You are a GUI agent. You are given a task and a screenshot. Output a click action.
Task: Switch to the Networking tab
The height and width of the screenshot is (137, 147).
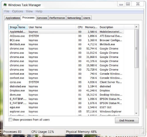coord(74,18)
